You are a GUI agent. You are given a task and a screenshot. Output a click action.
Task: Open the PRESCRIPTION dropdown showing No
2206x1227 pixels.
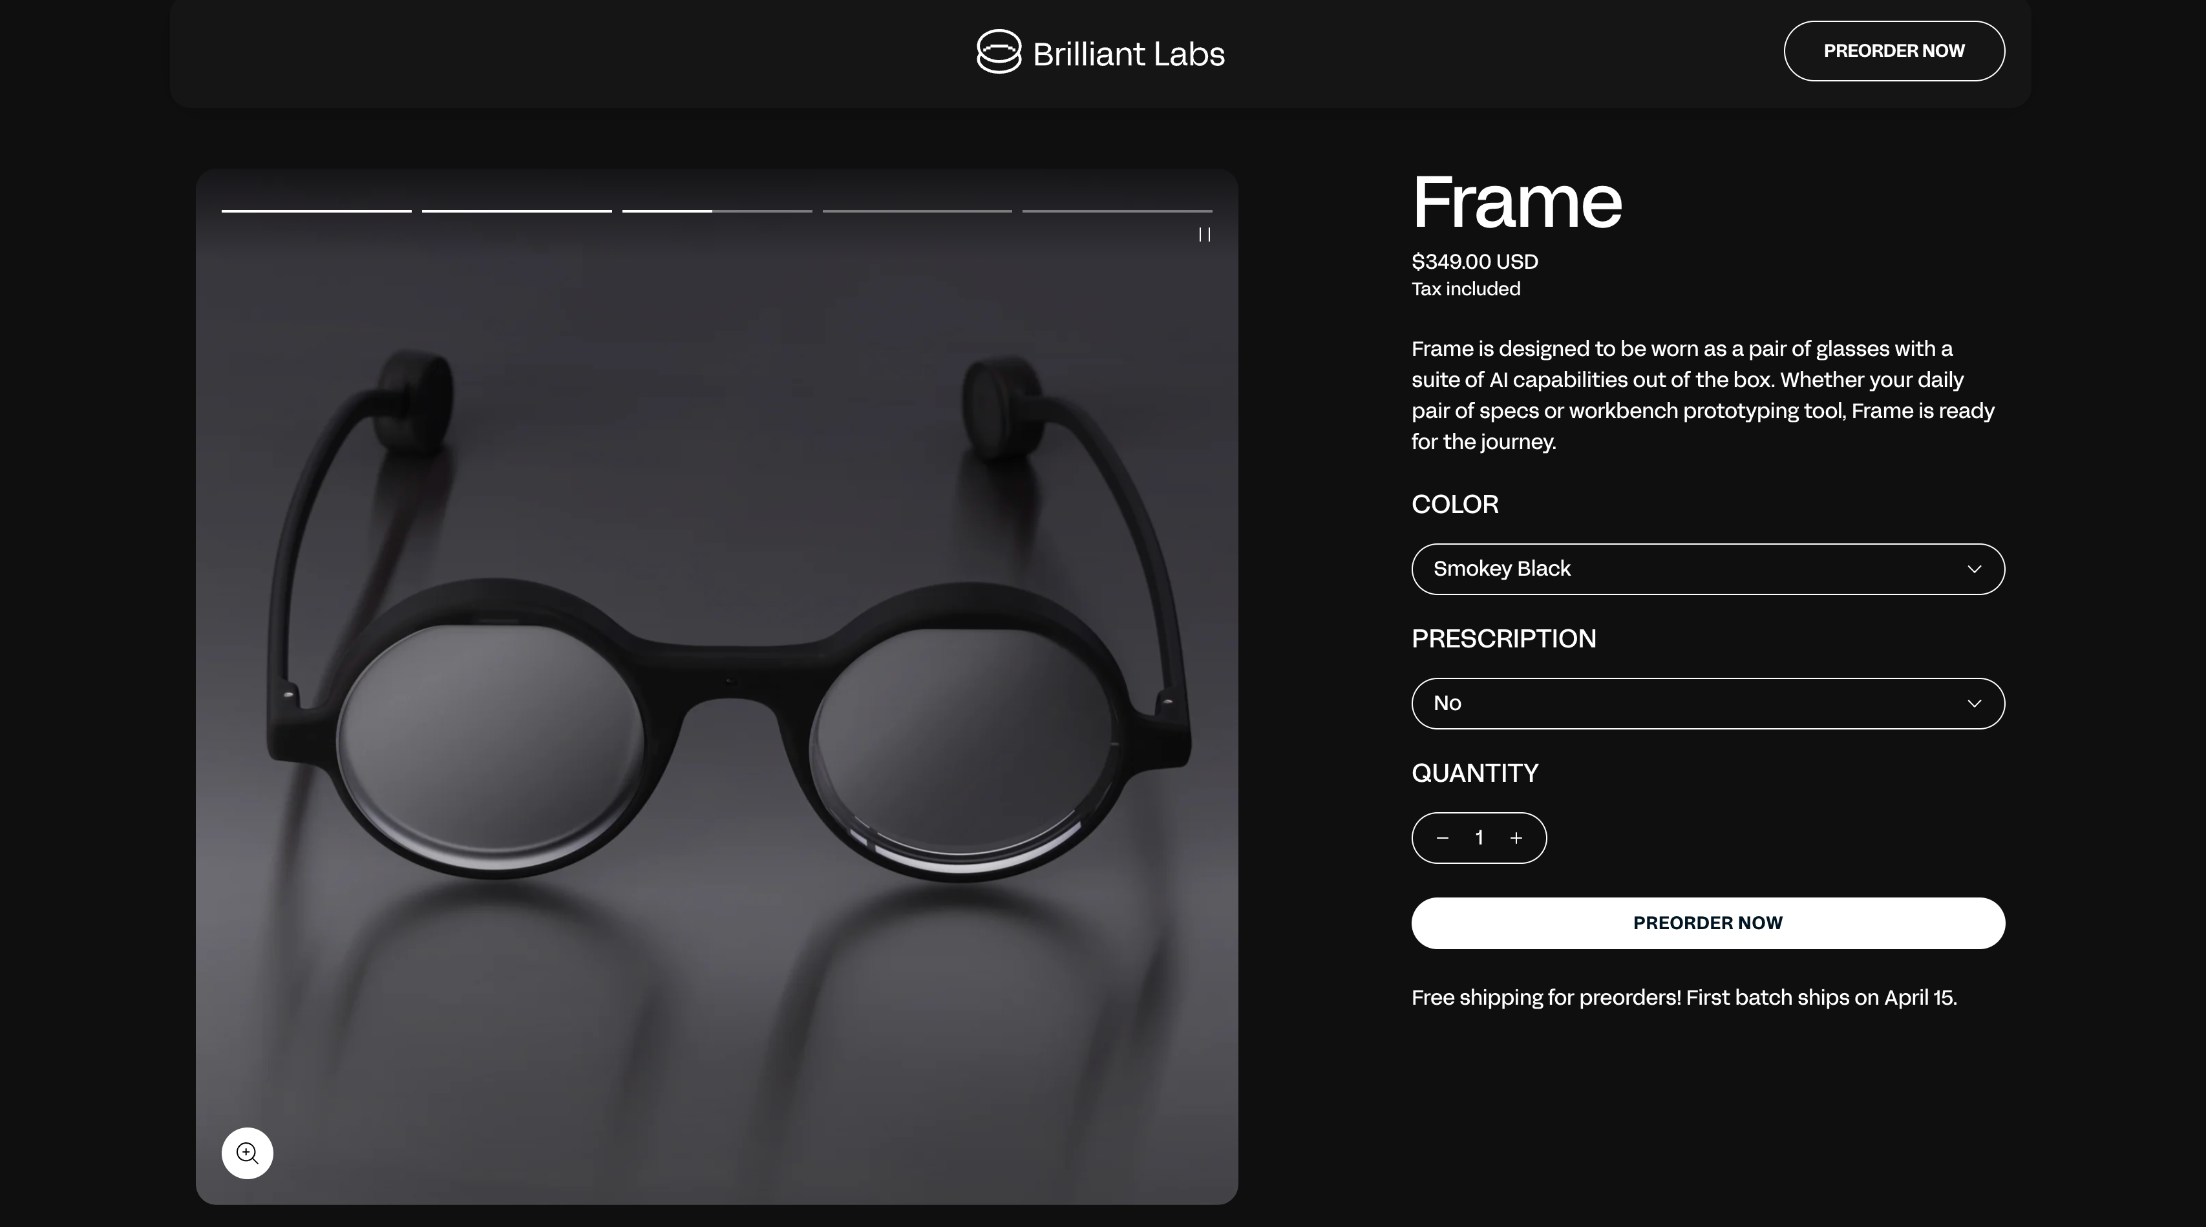click(1707, 703)
